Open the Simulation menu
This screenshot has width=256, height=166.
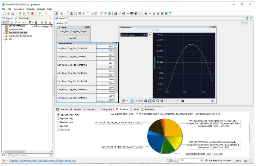18,9
